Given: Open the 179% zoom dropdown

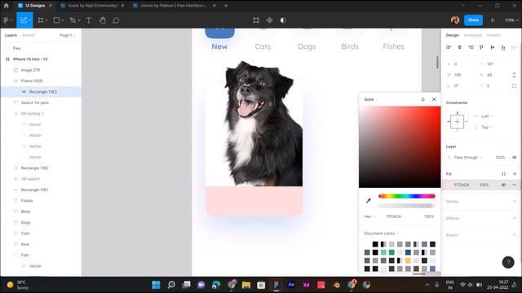Looking at the screenshot, I should coord(511,20).
